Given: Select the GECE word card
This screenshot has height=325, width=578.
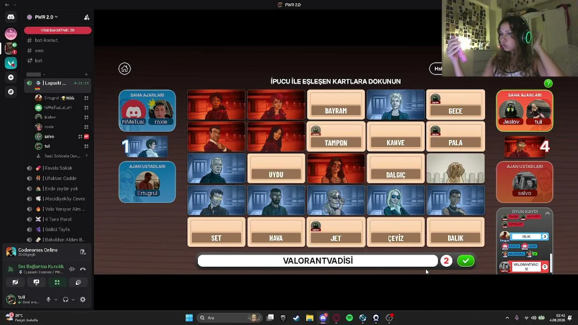Looking at the screenshot, I should [x=455, y=105].
